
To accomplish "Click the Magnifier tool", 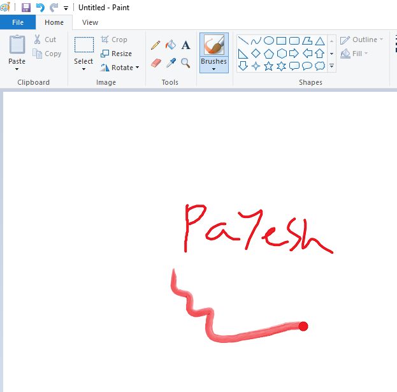I will 185,62.
